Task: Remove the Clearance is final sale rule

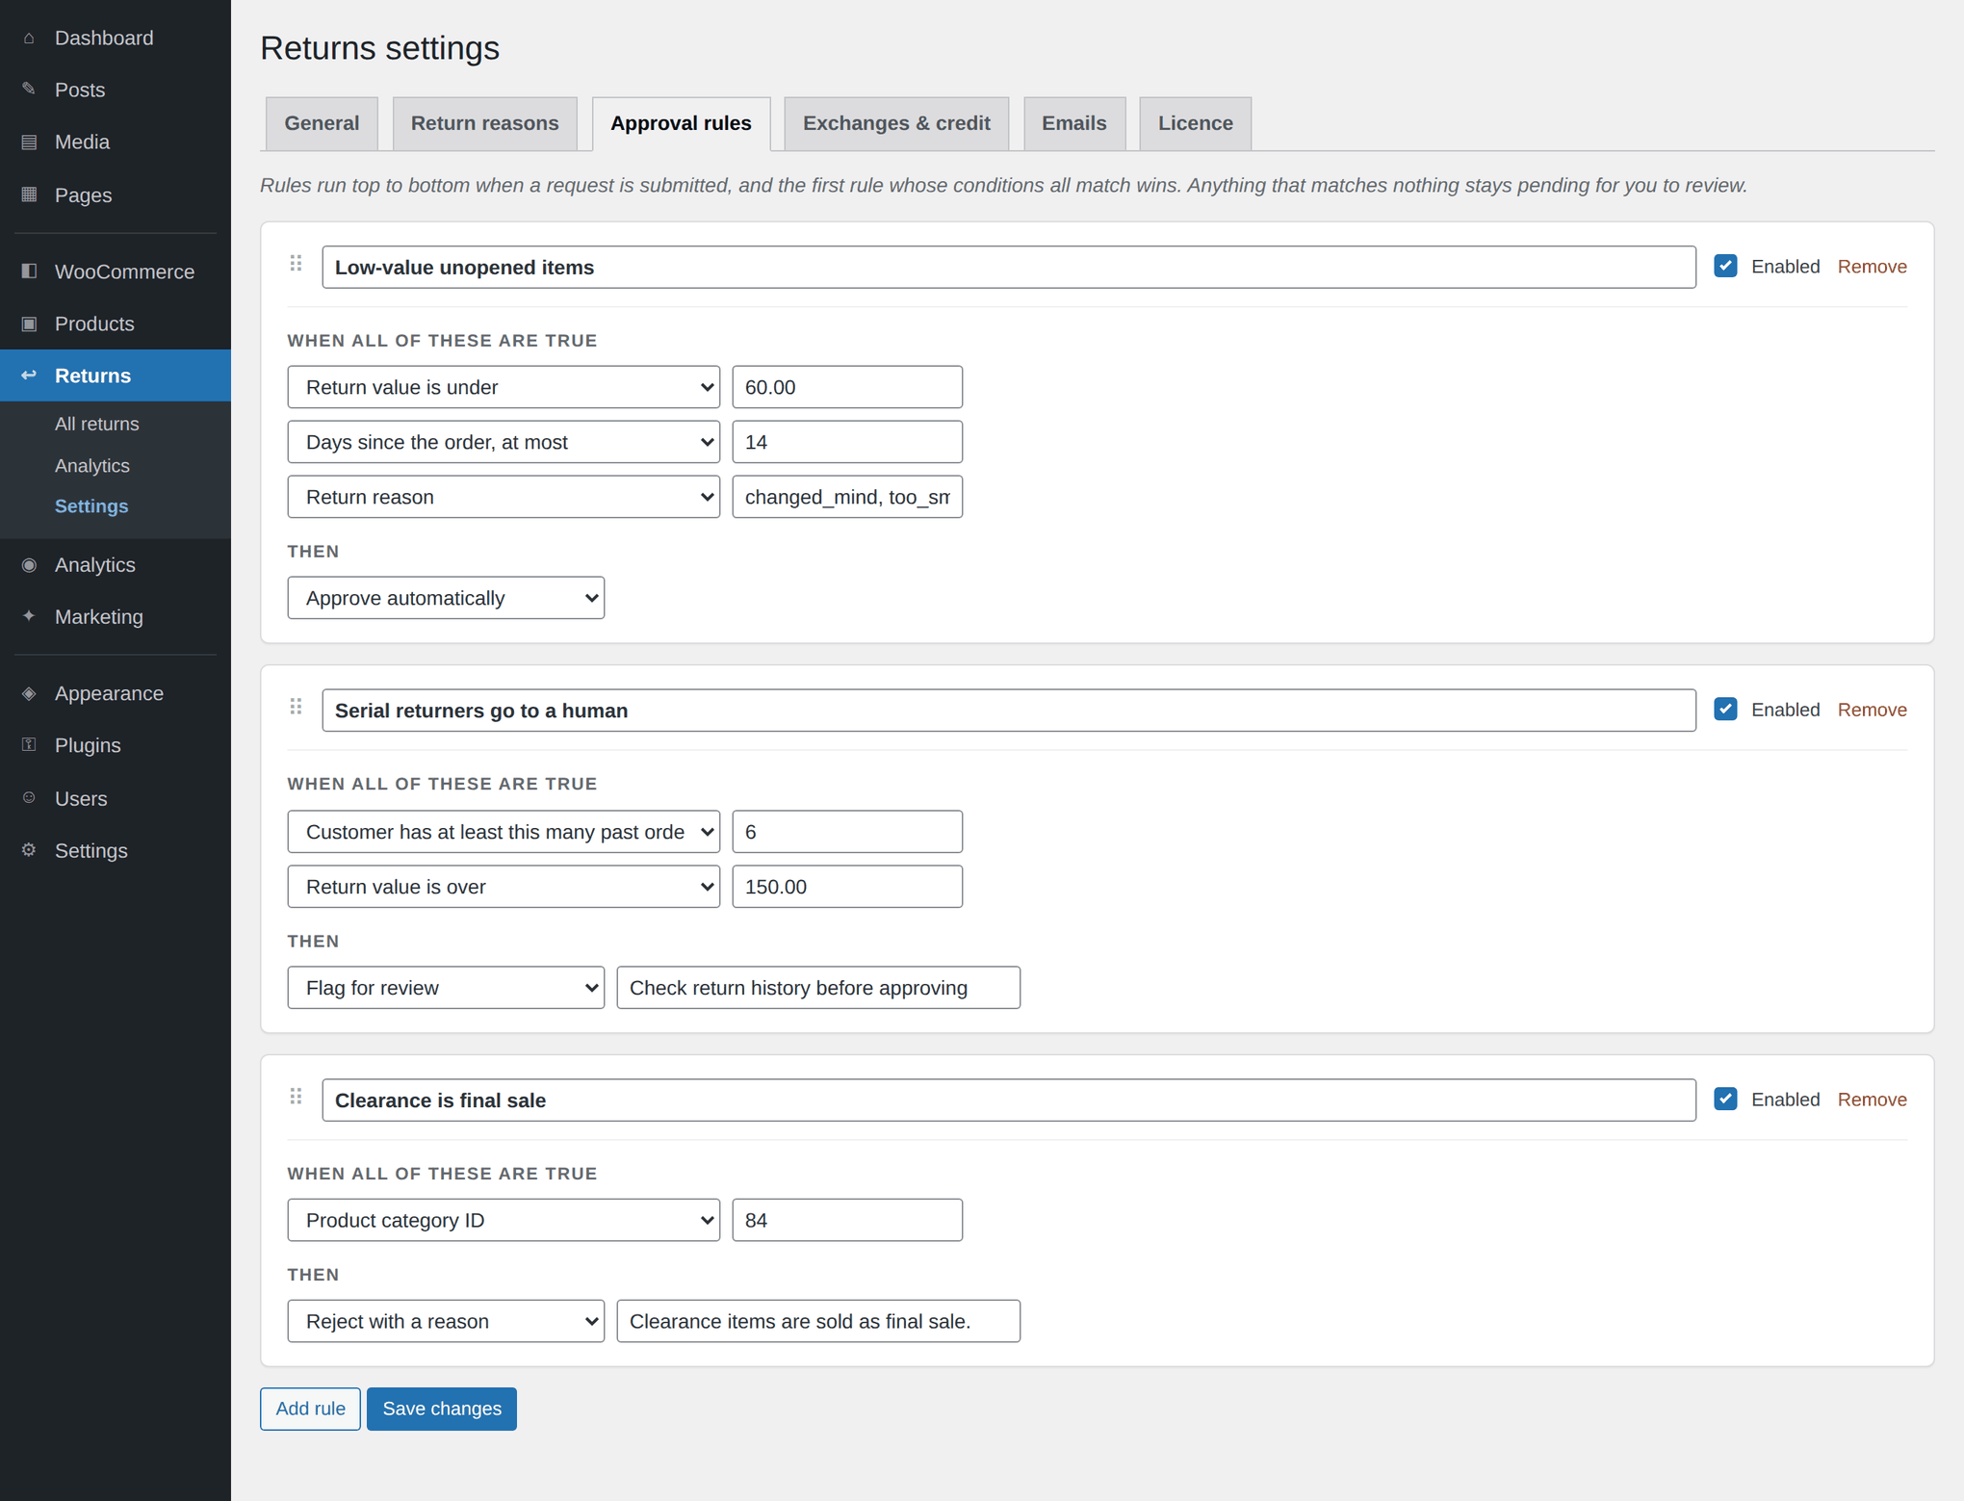Action: 1872,1100
